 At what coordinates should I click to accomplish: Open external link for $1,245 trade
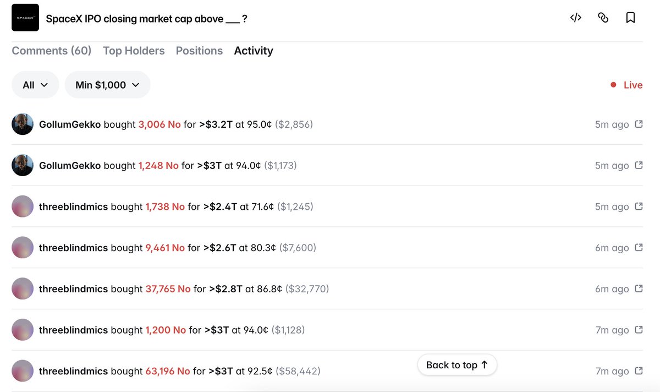coord(639,206)
